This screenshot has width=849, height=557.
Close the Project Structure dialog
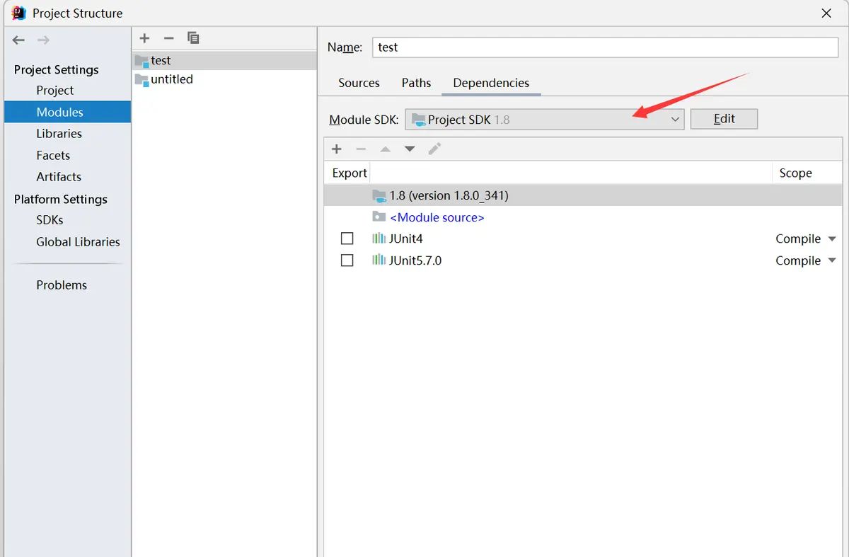826,13
